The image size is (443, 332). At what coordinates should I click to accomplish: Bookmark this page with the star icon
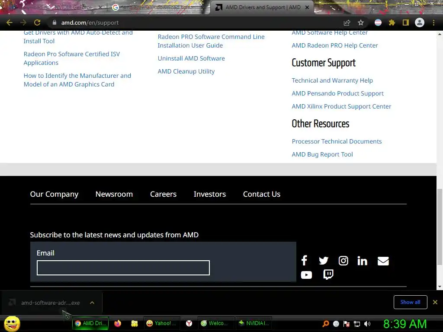point(361,22)
